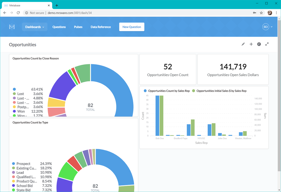
Task: Click Opportunities Initial Sales $ by Sales Rep legend
Action: tap(219, 91)
